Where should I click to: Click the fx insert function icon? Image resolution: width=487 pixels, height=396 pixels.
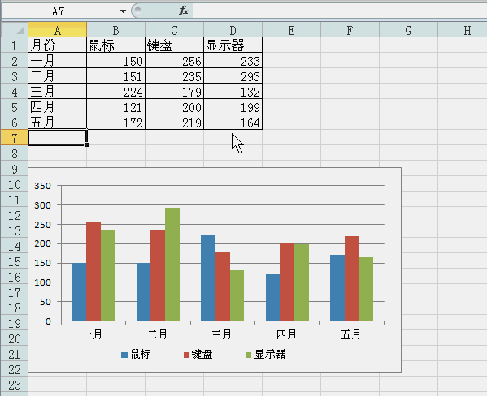(184, 11)
